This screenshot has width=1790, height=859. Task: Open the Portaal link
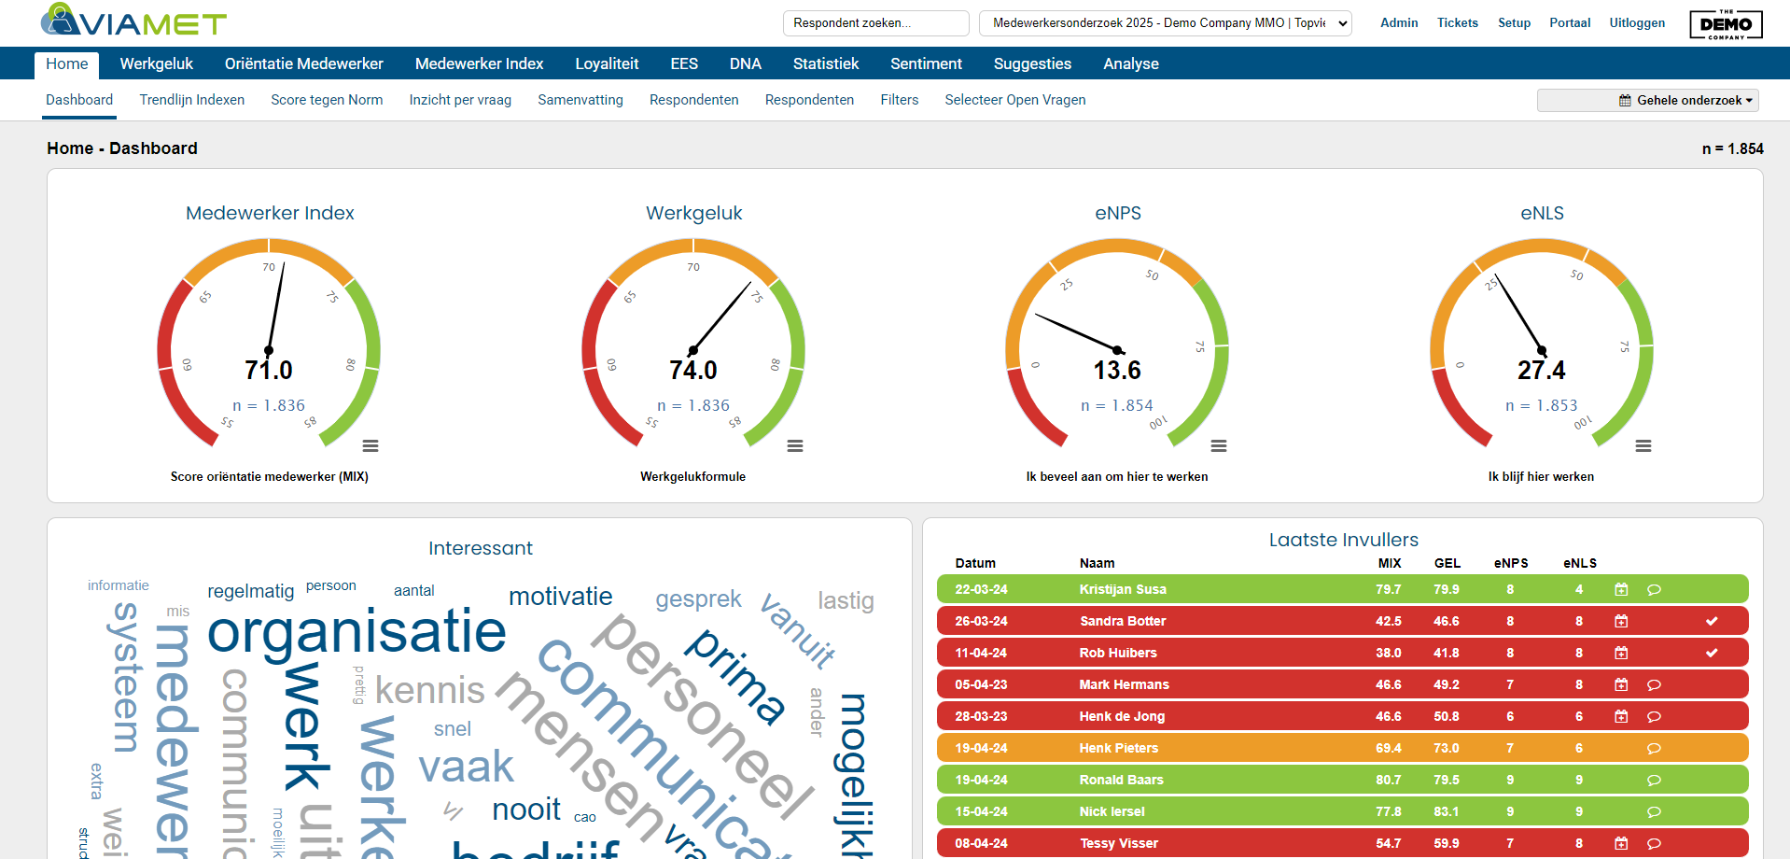click(1570, 23)
